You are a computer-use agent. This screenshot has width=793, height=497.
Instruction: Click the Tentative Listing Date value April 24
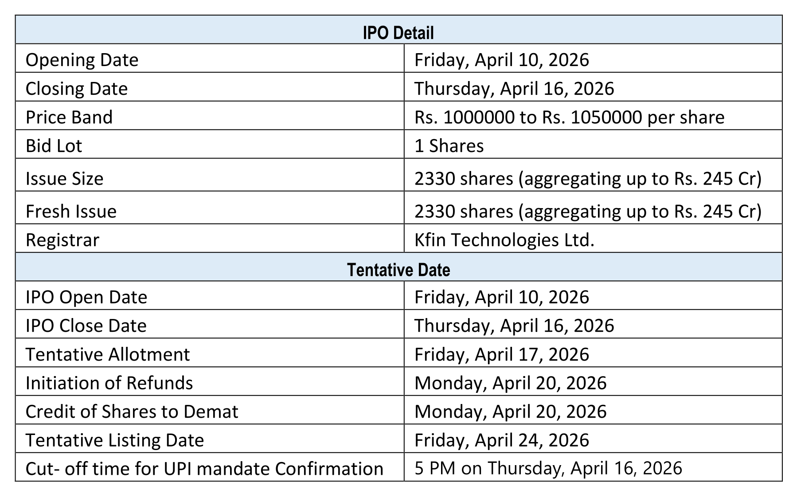click(501, 440)
